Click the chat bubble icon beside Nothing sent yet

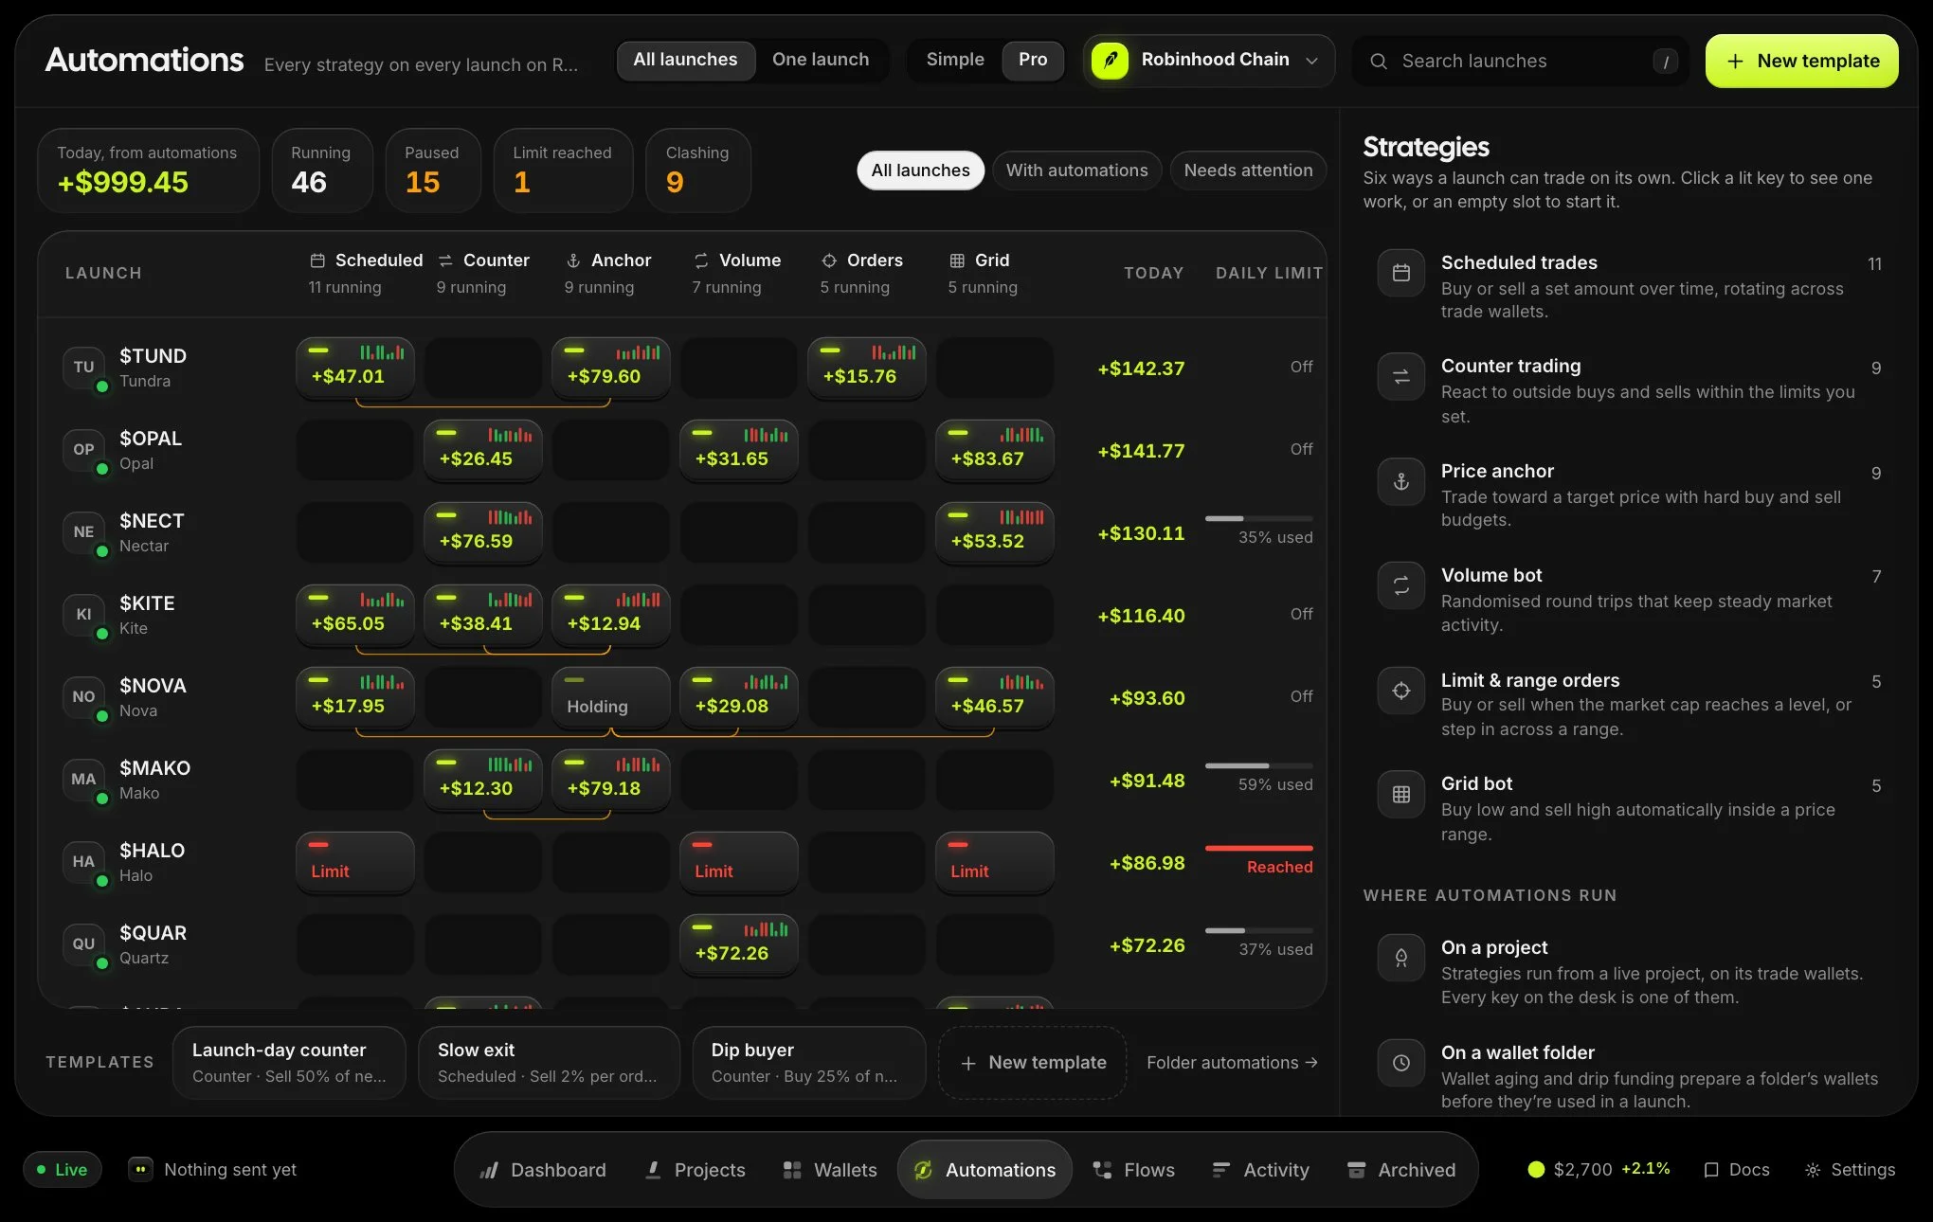(140, 1169)
